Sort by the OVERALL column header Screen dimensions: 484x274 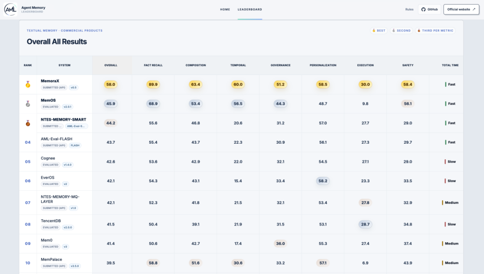click(x=111, y=65)
